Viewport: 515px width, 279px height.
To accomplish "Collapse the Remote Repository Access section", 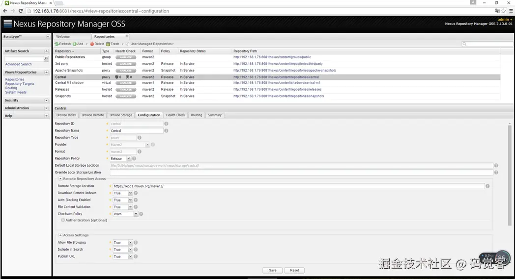I will (60, 178).
